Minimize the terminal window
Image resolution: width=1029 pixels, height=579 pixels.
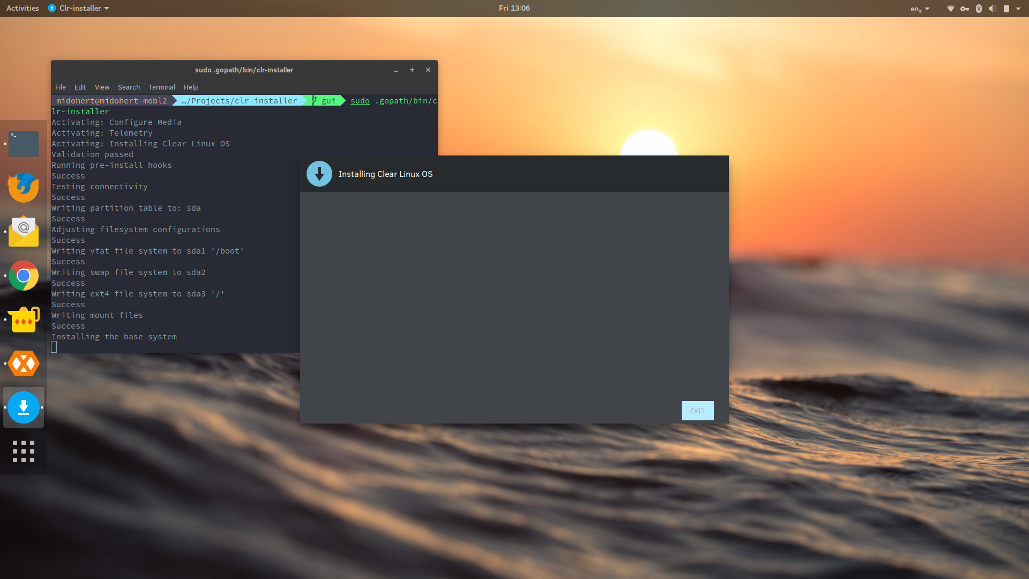pos(396,70)
